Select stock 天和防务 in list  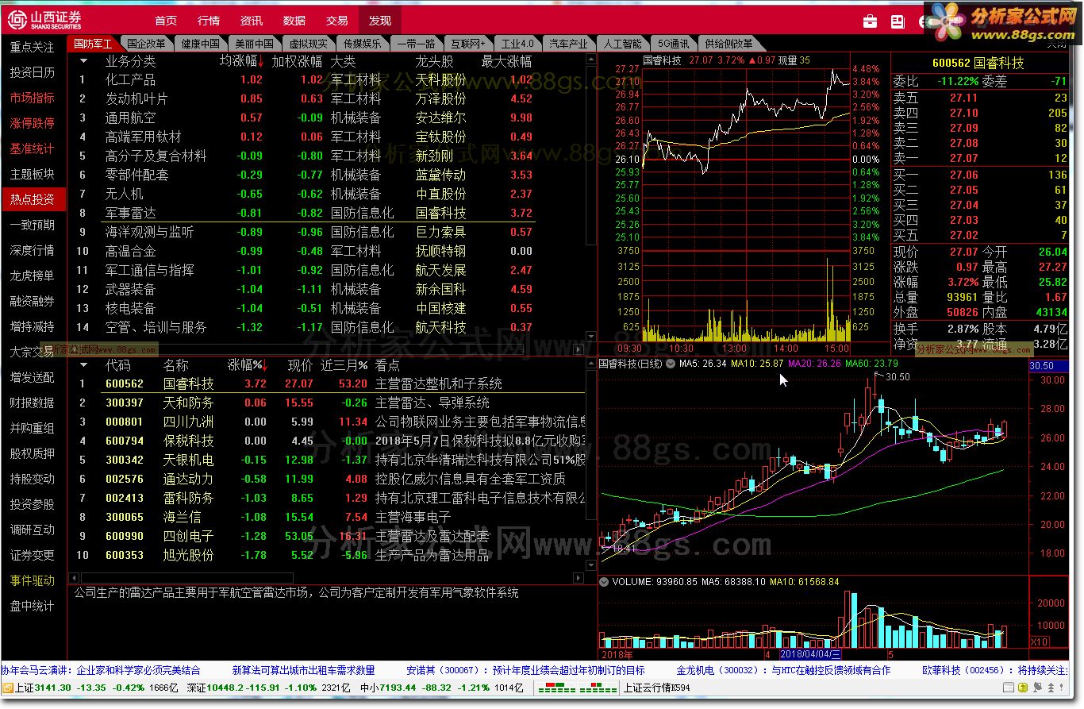tap(188, 403)
